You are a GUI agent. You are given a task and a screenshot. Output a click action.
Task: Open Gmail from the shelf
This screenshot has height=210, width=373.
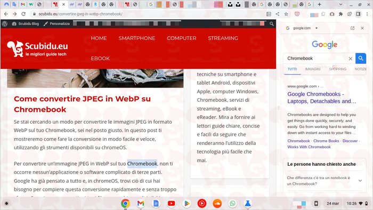pos(141,204)
